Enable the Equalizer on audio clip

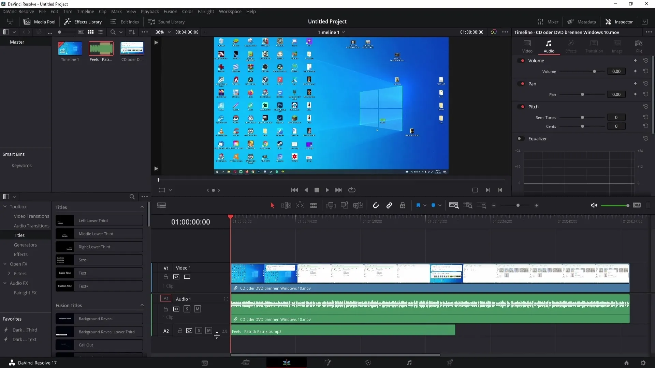(519, 138)
